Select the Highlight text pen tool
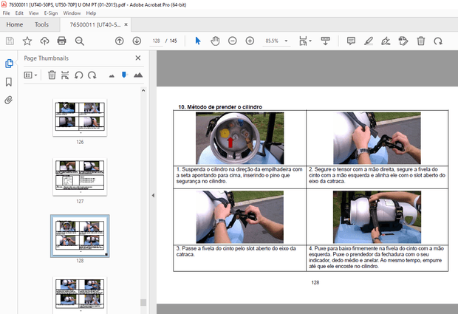This screenshot has height=314, width=458. (x=369, y=41)
